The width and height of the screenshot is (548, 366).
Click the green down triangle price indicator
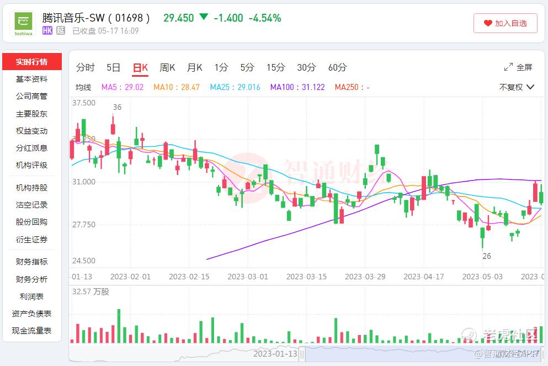[x=204, y=17]
